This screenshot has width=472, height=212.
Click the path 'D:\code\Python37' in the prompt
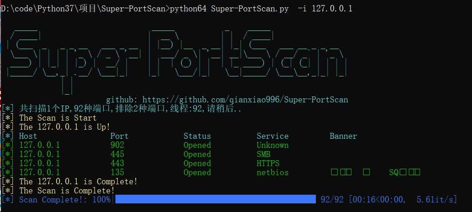(37, 9)
